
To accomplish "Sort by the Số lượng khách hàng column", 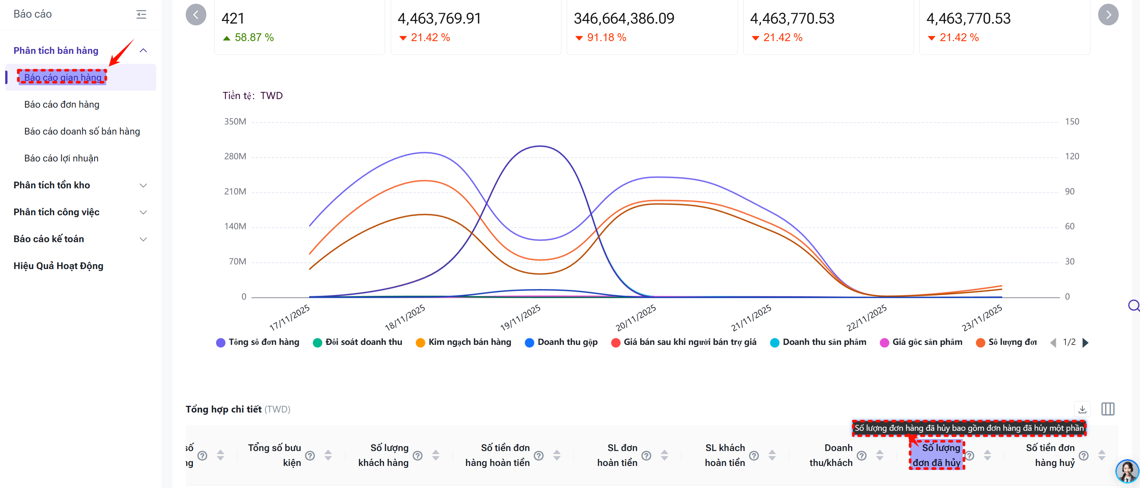I will click(435, 455).
